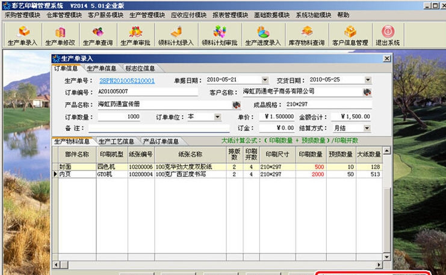The image size is (446, 275).
Task: Click table horizontal scrollbar right arrow
Action: tap(379, 265)
